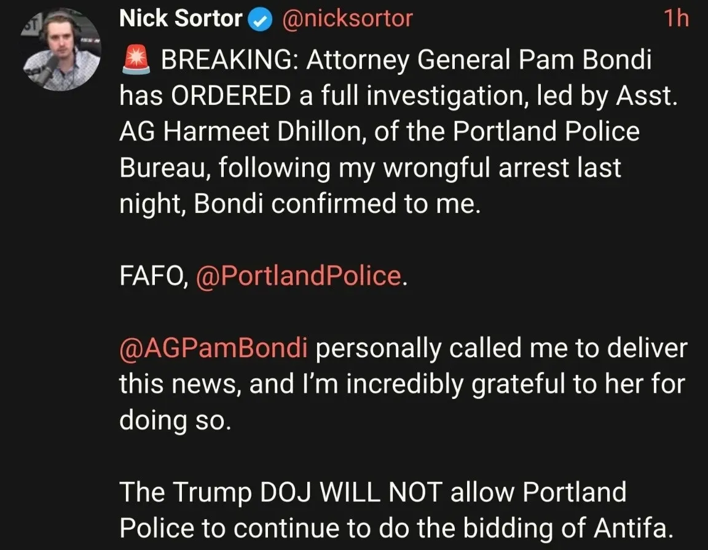Open the 1h post timestamp
The image size is (708, 550).
(x=676, y=19)
